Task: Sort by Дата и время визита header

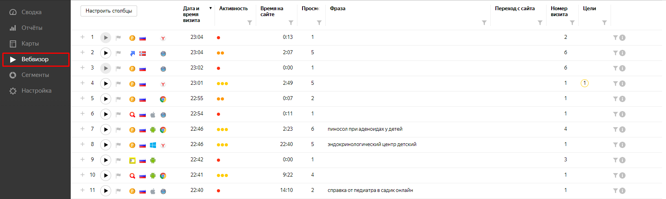Action: [x=192, y=14]
